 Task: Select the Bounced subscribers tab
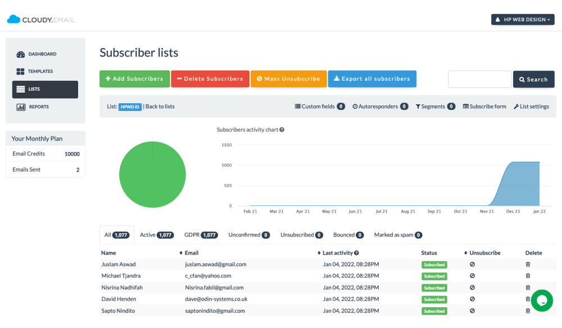(348, 235)
